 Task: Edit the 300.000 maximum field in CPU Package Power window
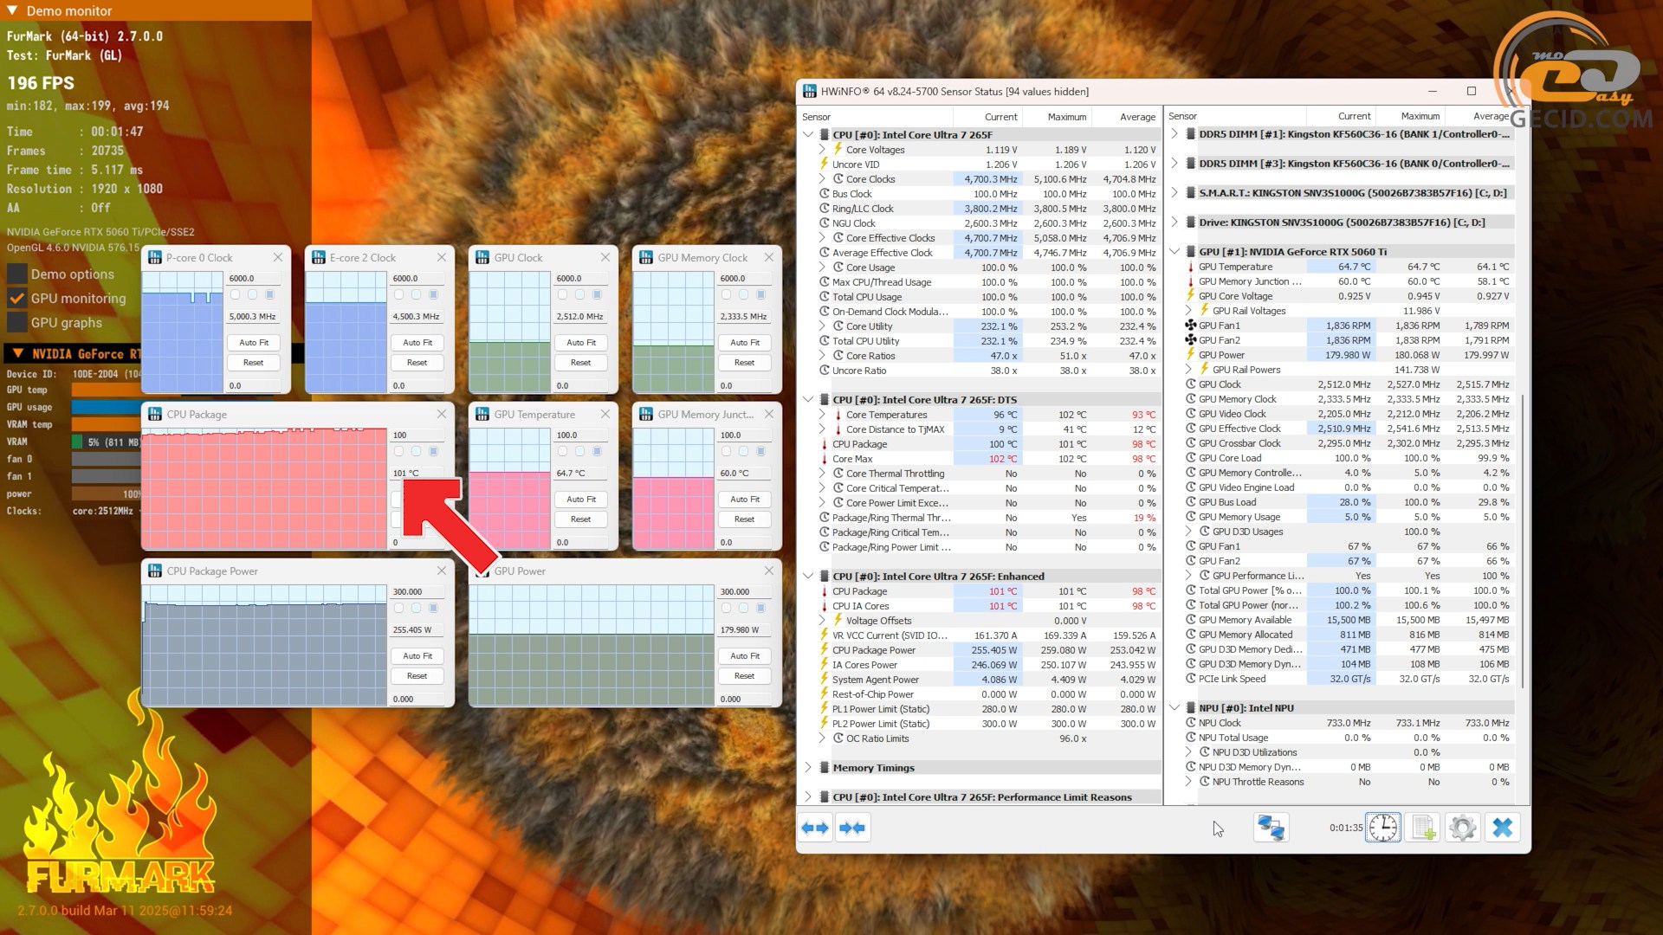pos(417,591)
